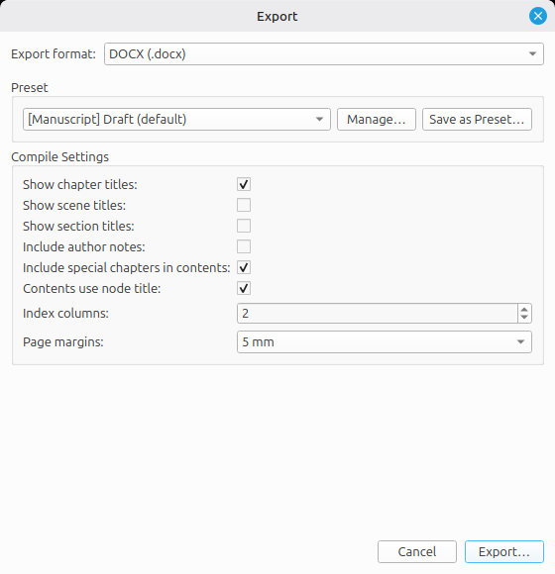Click the Manage… button
The width and height of the screenshot is (555, 574).
(x=377, y=120)
